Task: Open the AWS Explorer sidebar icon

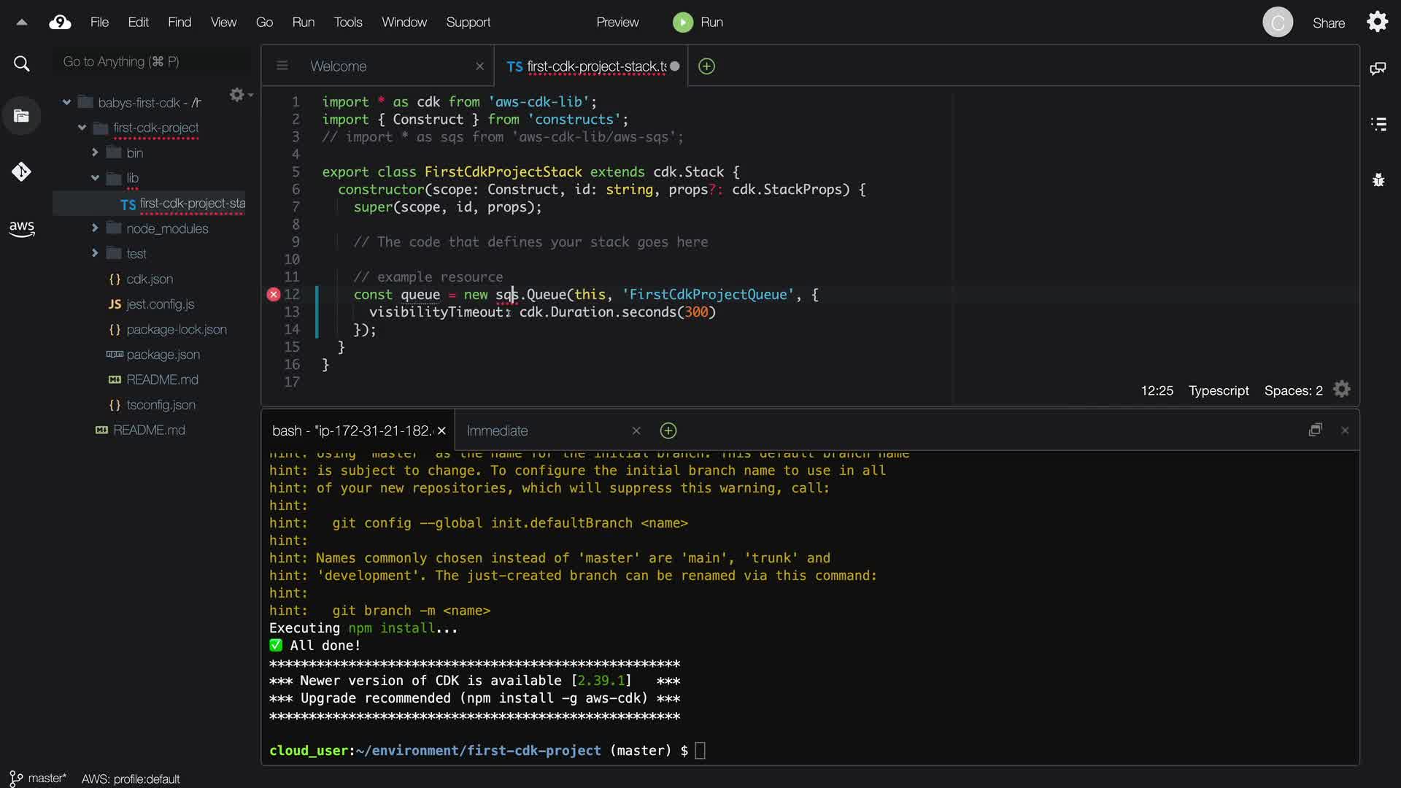Action: [22, 228]
